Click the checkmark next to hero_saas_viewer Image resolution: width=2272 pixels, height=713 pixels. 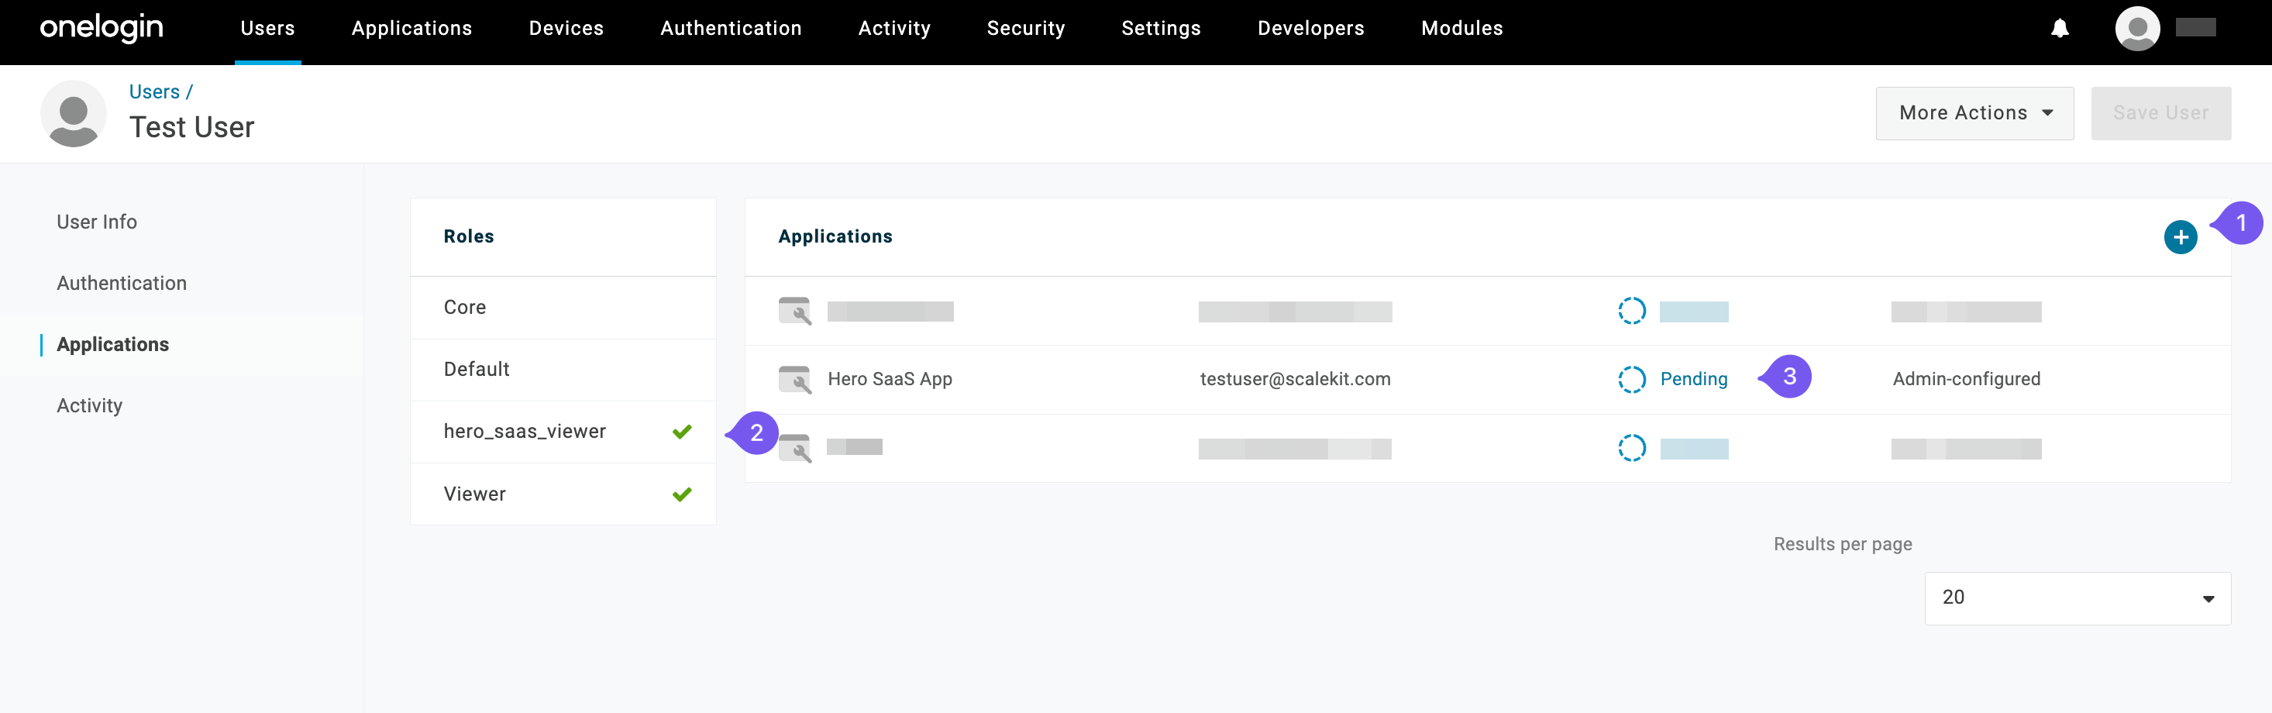click(x=681, y=432)
